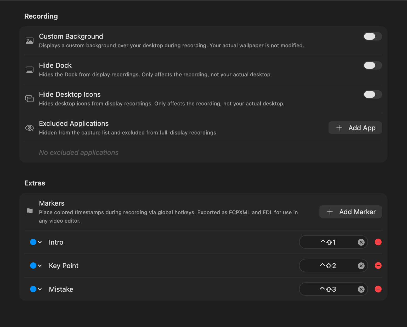
Task: Click the Key Point hotkey field ^⇧2
Action: point(333,266)
